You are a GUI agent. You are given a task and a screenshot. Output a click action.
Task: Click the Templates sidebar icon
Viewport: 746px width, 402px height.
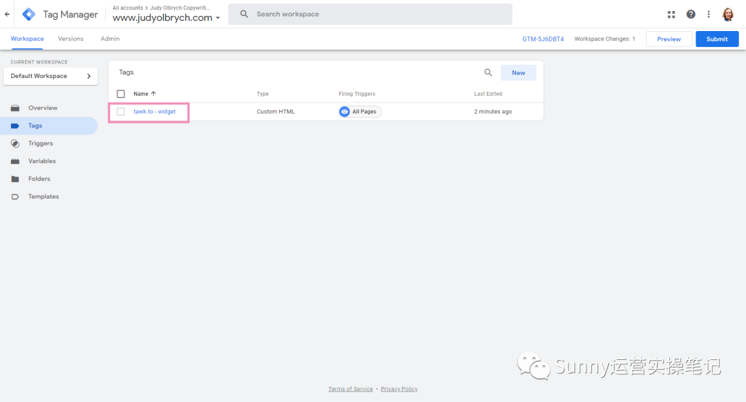pos(15,197)
